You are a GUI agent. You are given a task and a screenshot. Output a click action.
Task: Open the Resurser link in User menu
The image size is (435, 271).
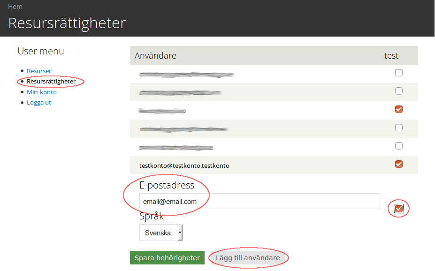tap(39, 71)
